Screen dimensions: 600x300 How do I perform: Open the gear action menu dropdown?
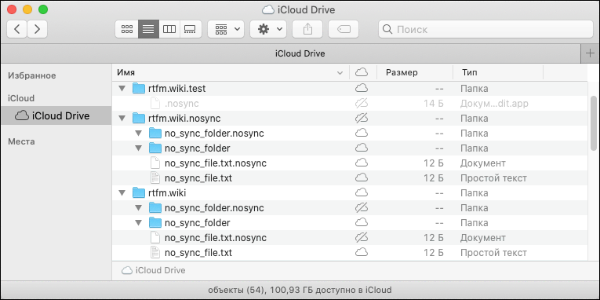268,29
